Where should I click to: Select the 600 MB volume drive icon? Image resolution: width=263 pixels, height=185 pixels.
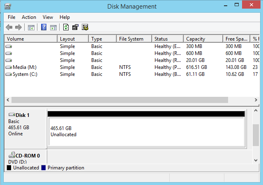click(9, 53)
